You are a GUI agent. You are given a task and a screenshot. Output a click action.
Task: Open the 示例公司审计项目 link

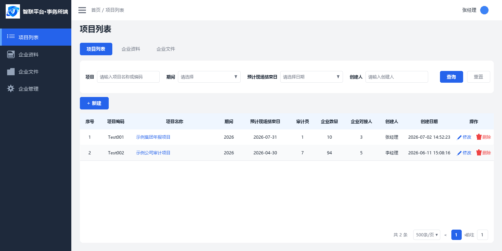153,153
